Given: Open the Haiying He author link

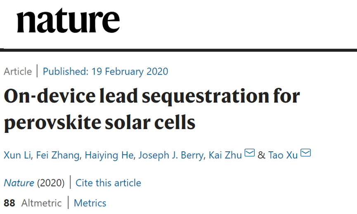Looking at the screenshot, I should [109, 155].
